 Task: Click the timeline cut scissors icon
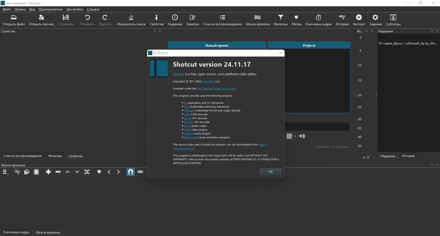17,172
